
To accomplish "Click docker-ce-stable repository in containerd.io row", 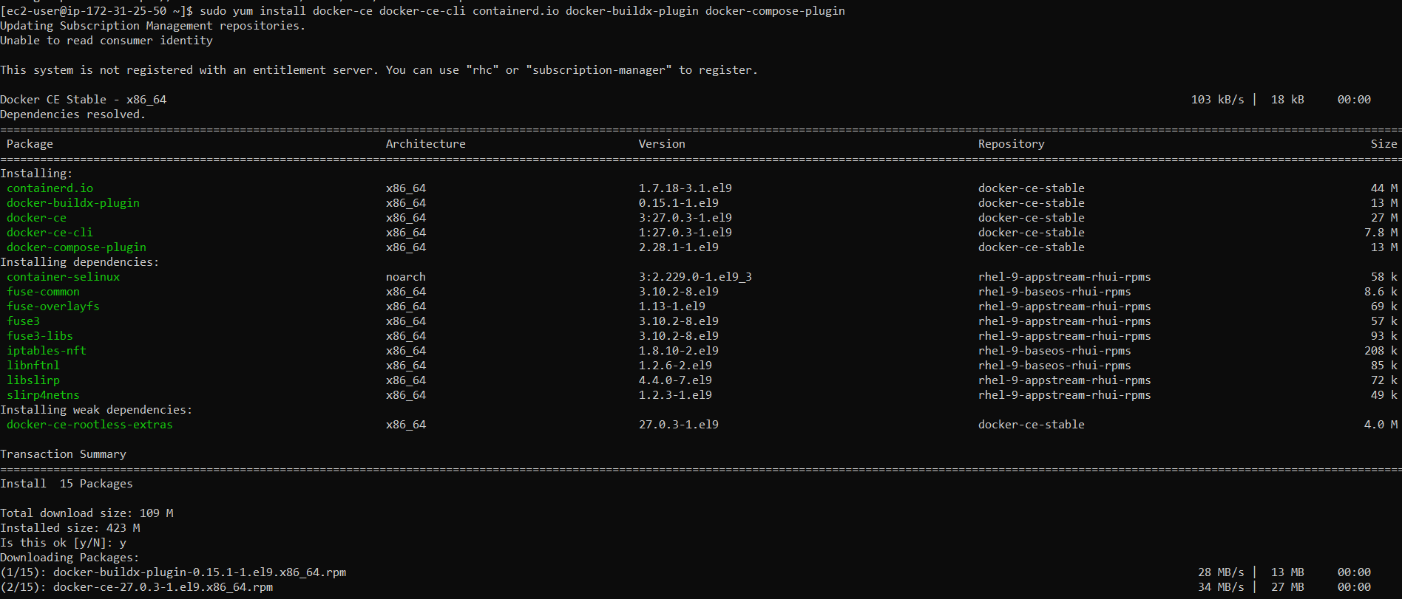I will pyautogui.click(x=1031, y=188).
